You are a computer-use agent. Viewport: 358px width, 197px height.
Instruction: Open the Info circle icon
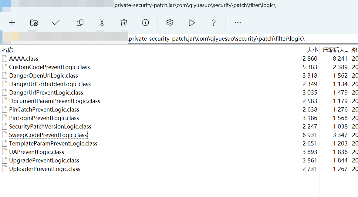click(145, 23)
